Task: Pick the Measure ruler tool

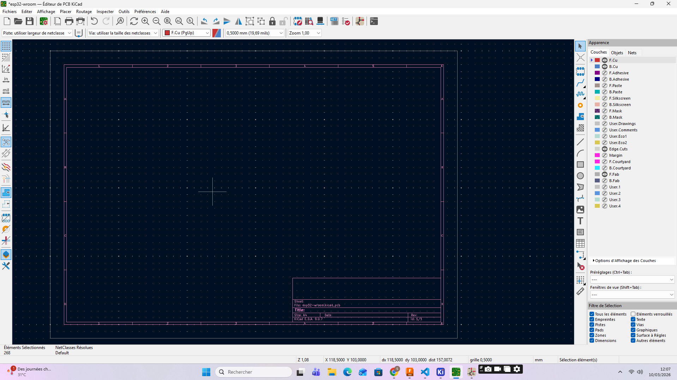Action: [x=580, y=292]
